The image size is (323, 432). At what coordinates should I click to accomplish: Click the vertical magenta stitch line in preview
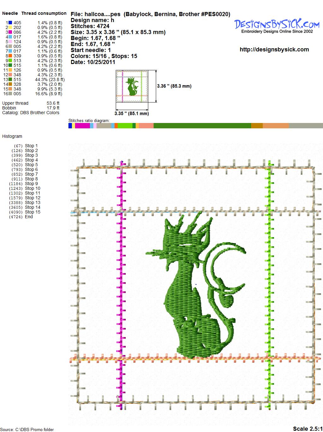pyautogui.click(x=121, y=284)
